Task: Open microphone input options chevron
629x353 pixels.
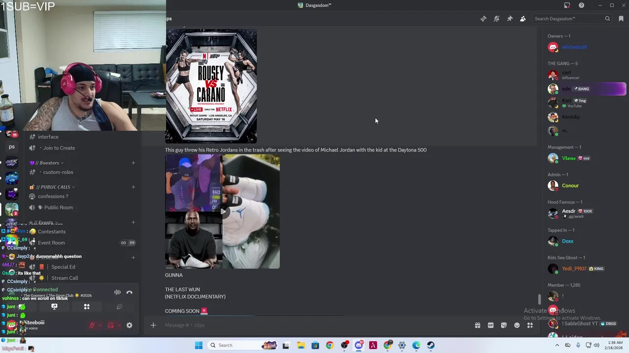Action: pos(100,325)
